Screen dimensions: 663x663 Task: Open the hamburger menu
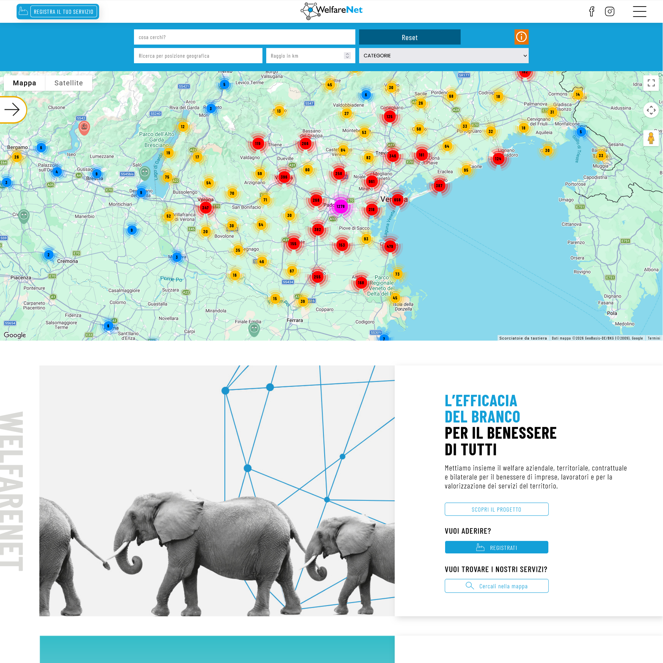640,11
